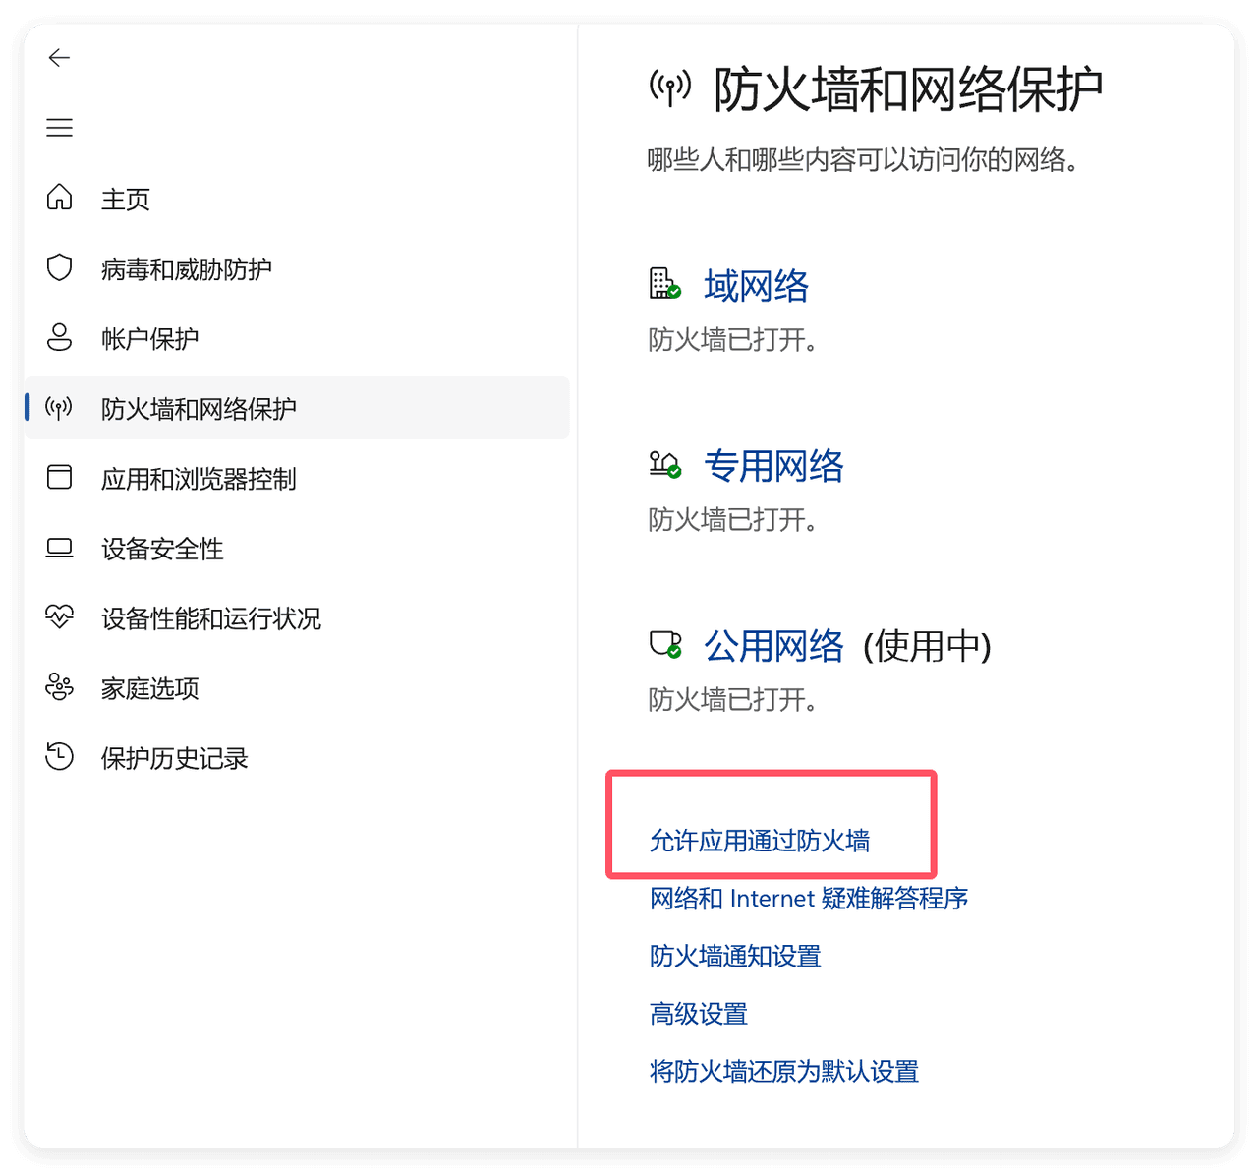Open the 域网络 settings link

pos(755,286)
